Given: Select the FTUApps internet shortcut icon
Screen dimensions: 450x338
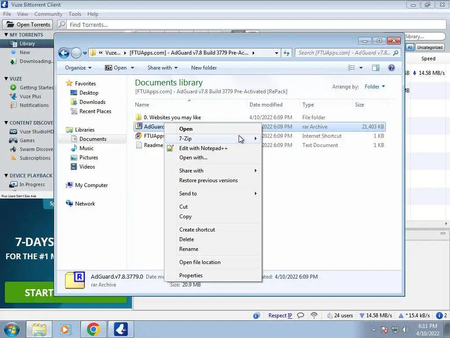Looking at the screenshot, I should [x=139, y=136].
